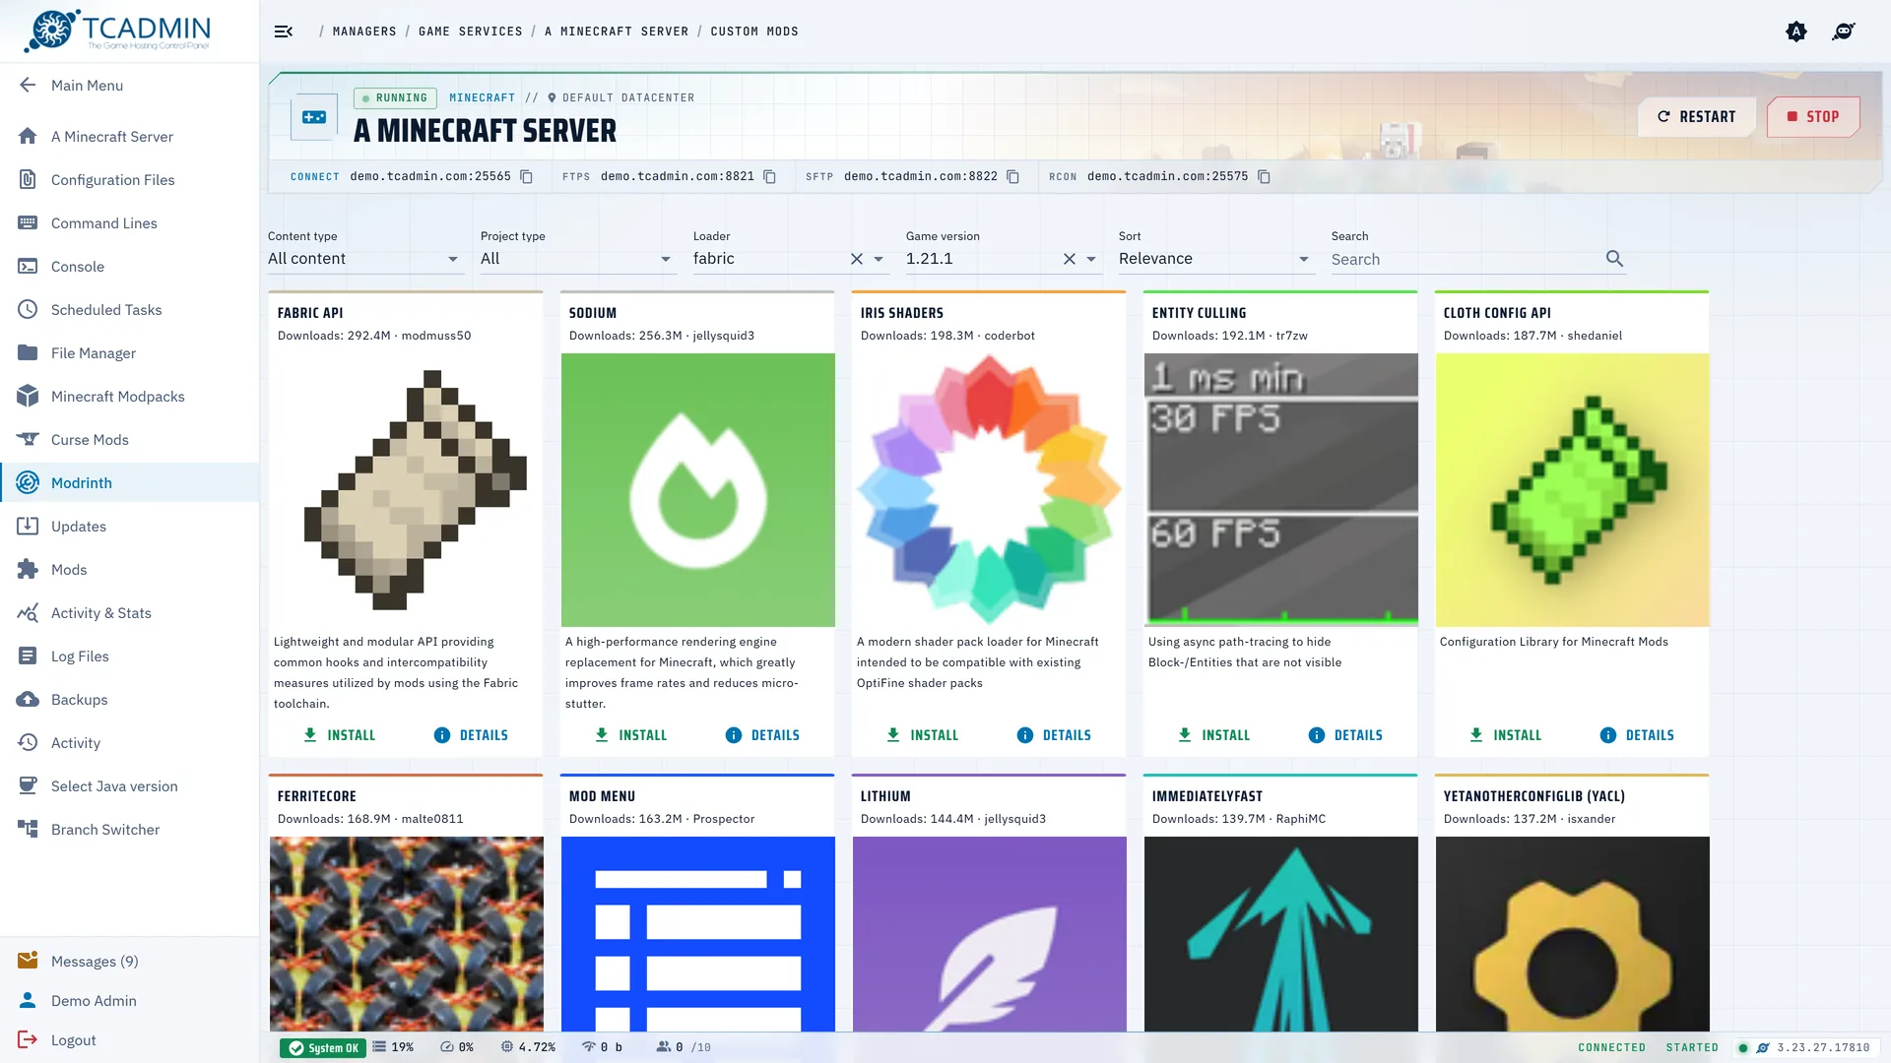Expand the Content type dropdown
Image resolution: width=1891 pixels, height=1063 pixels.
(364, 259)
